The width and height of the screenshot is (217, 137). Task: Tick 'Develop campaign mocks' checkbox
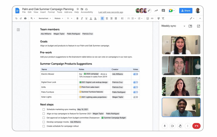[x=44, y=122]
